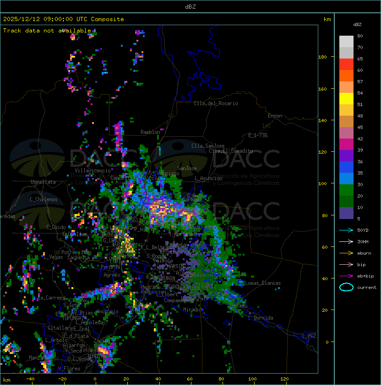
Task: Select the 'Encon' place label
Action: tap(275, 116)
